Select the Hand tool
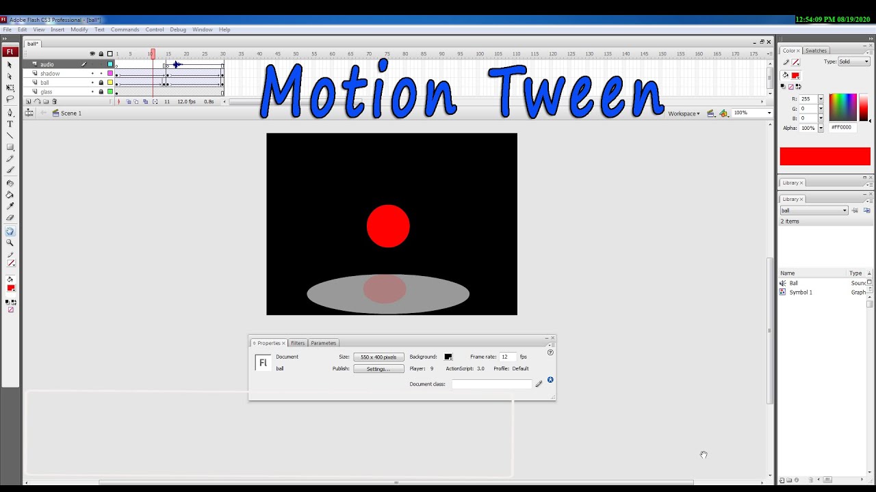876x492 pixels. pos(10,232)
